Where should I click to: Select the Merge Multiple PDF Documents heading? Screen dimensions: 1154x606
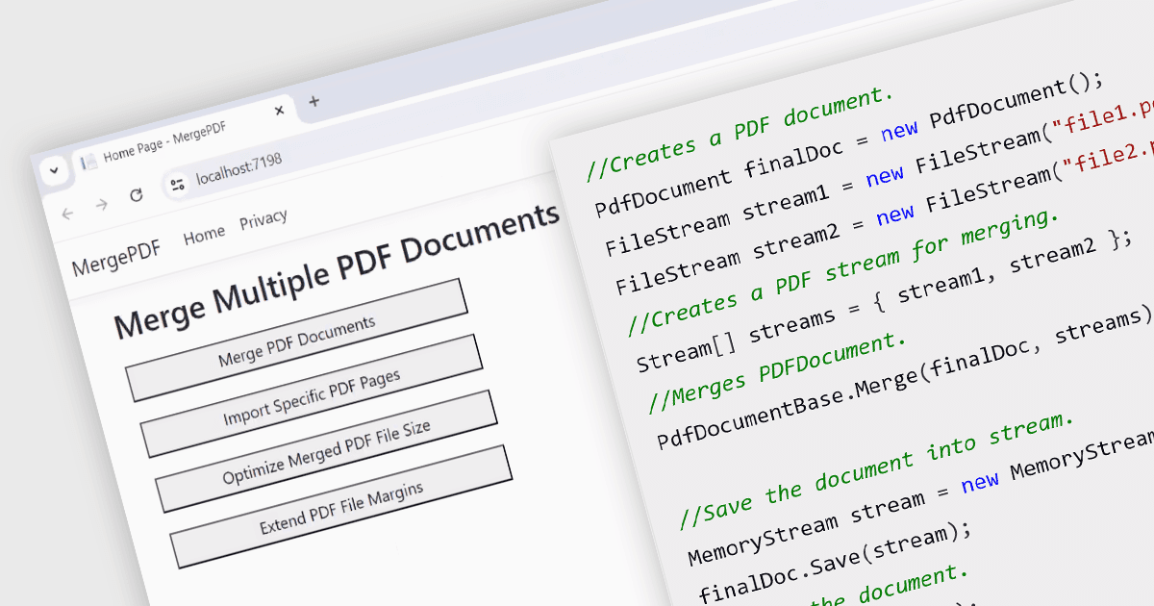pyautogui.click(x=338, y=270)
